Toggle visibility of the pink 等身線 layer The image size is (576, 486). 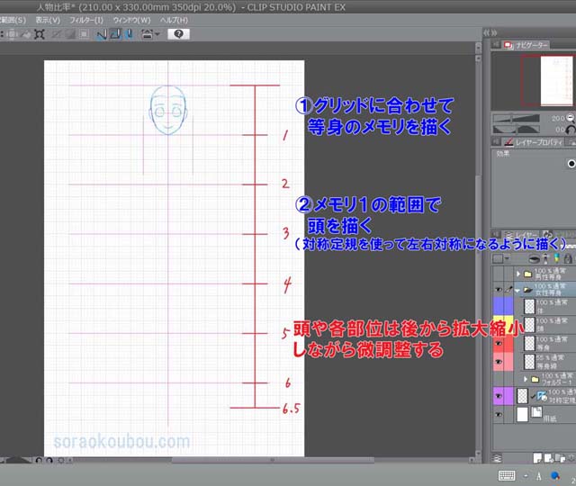pyautogui.click(x=498, y=362)
